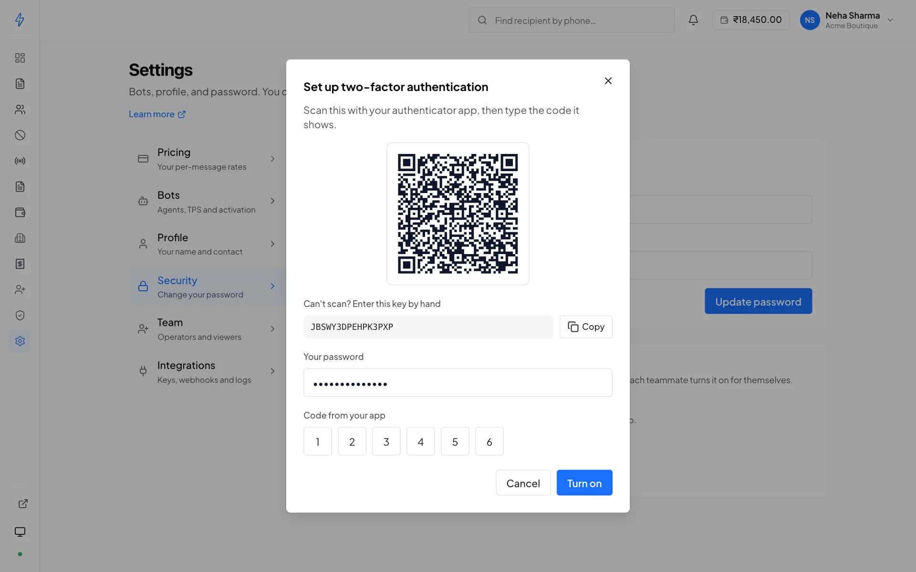Click the Settings page heading
916x572 pixels.
point(161,70)
